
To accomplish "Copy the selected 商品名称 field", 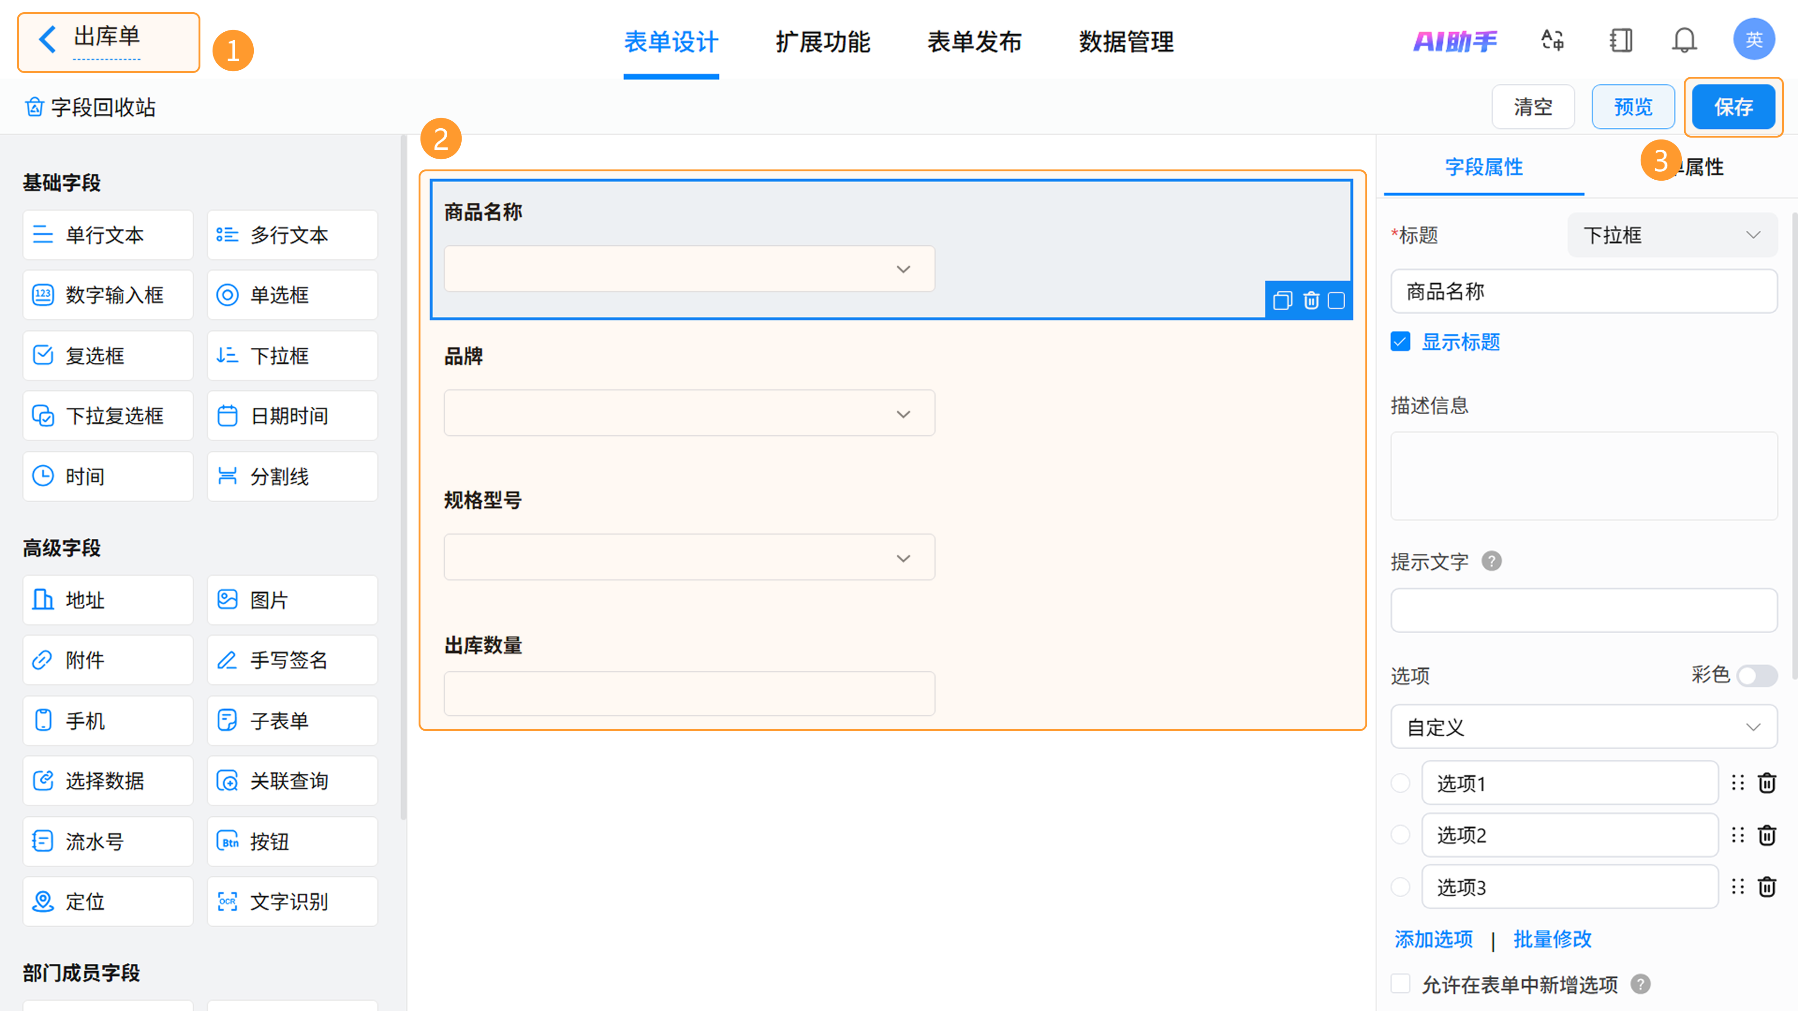I will [x=1282, y=300].
